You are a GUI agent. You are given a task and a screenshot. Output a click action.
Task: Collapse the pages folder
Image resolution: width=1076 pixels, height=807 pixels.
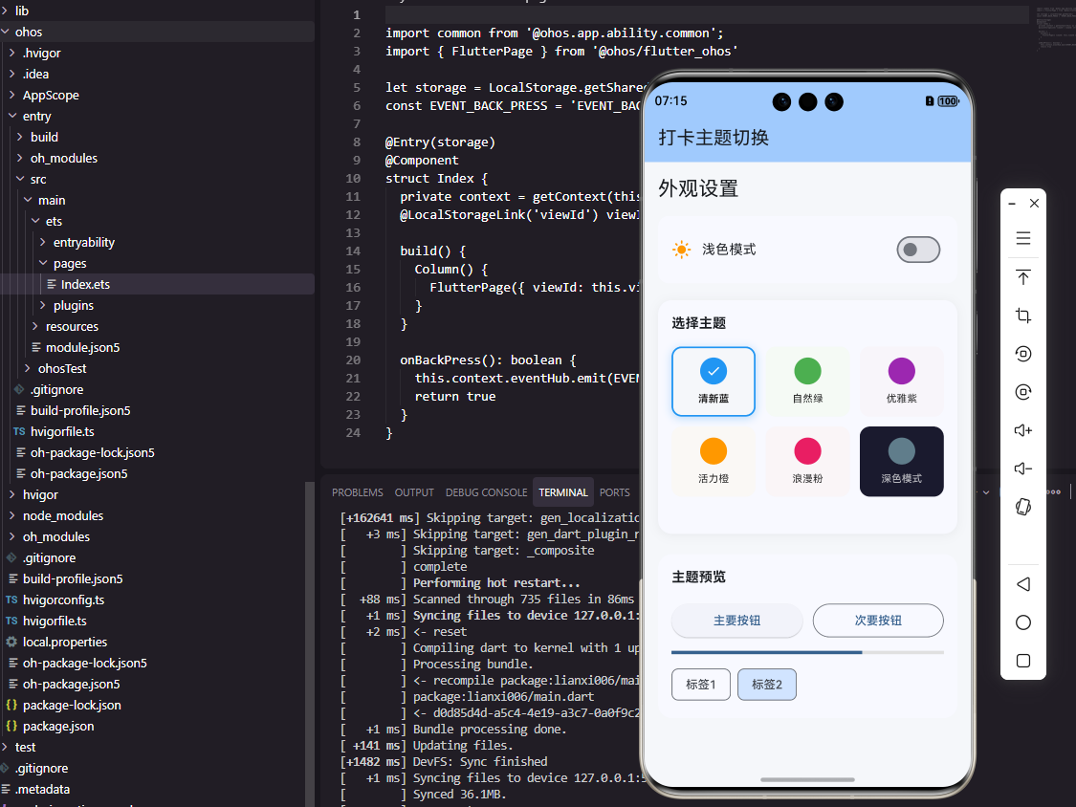(69, 264)
